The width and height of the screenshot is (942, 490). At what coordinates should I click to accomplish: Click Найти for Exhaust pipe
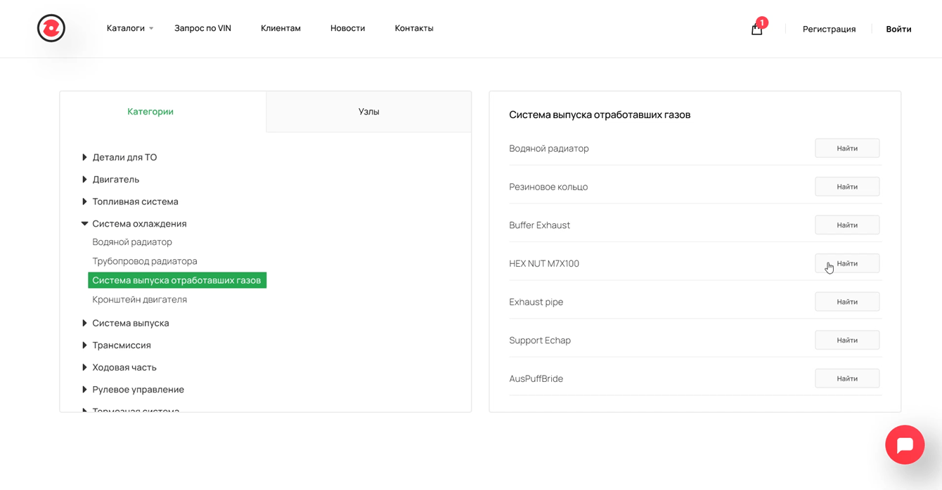846,302
